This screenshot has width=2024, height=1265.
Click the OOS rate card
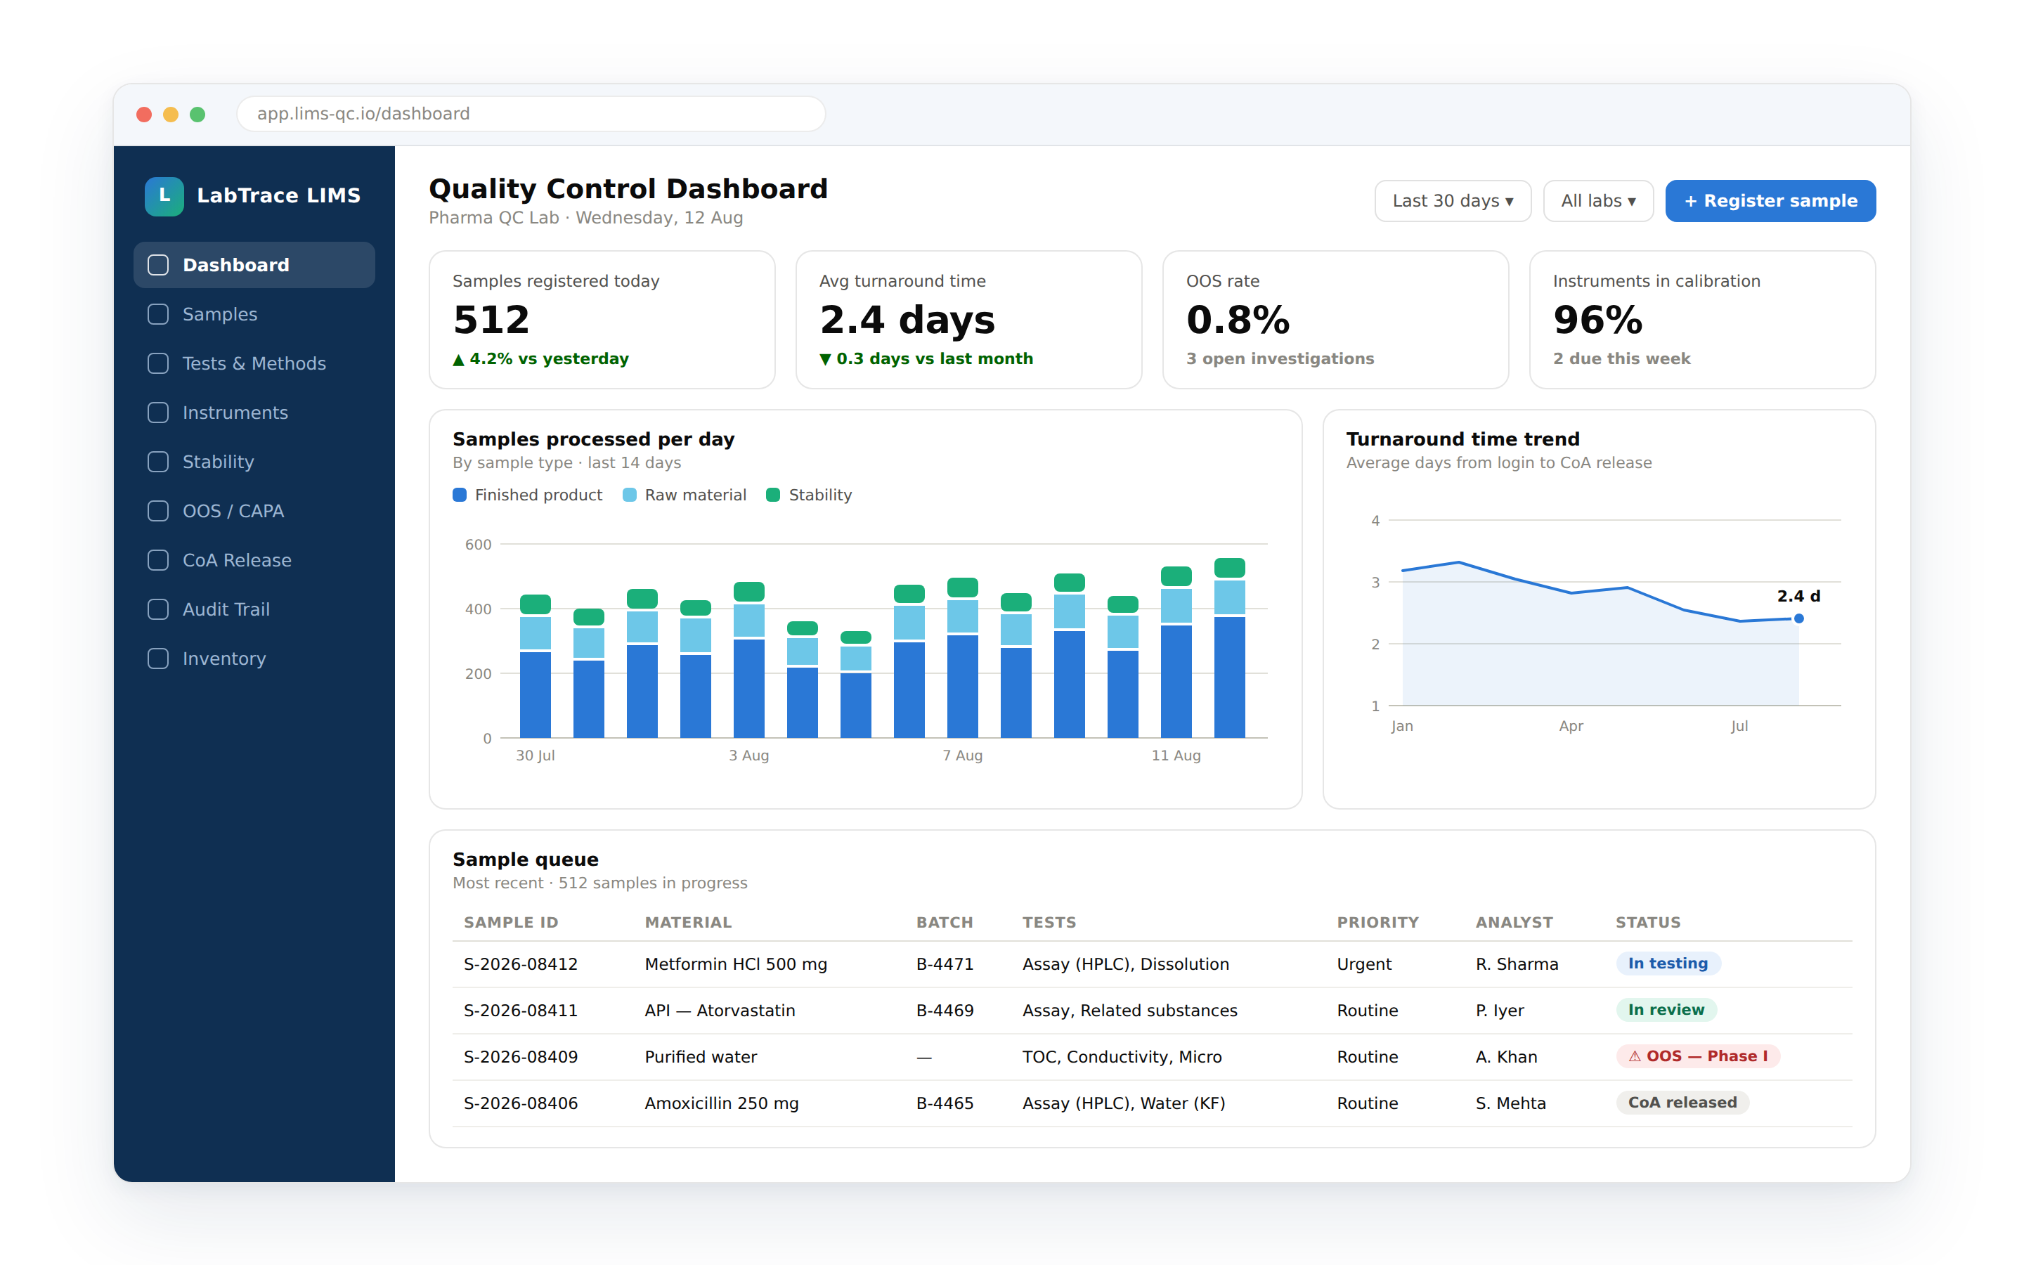1336,320
